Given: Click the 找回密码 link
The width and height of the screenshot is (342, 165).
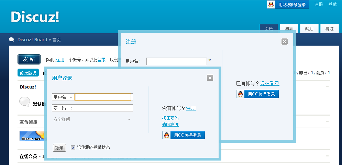Looking at the screenshot, I should coord(170,118).
